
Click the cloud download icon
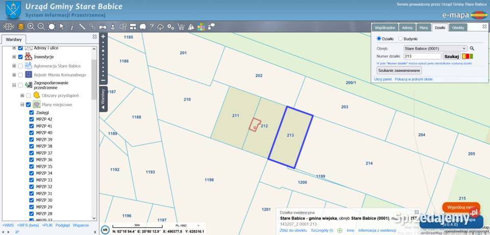click(x=160, y=27)
